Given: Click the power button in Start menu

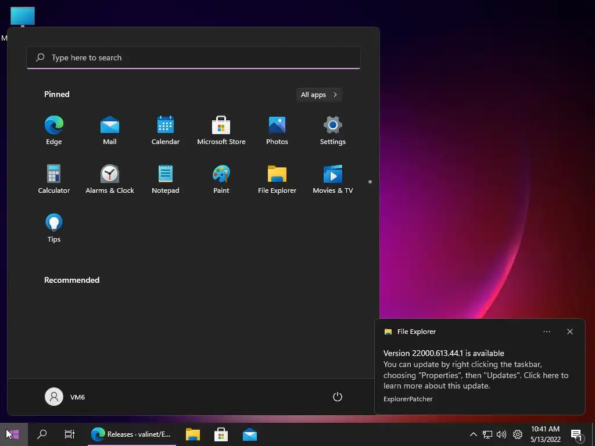Looking at the screenshot, I should click(338, 397).
